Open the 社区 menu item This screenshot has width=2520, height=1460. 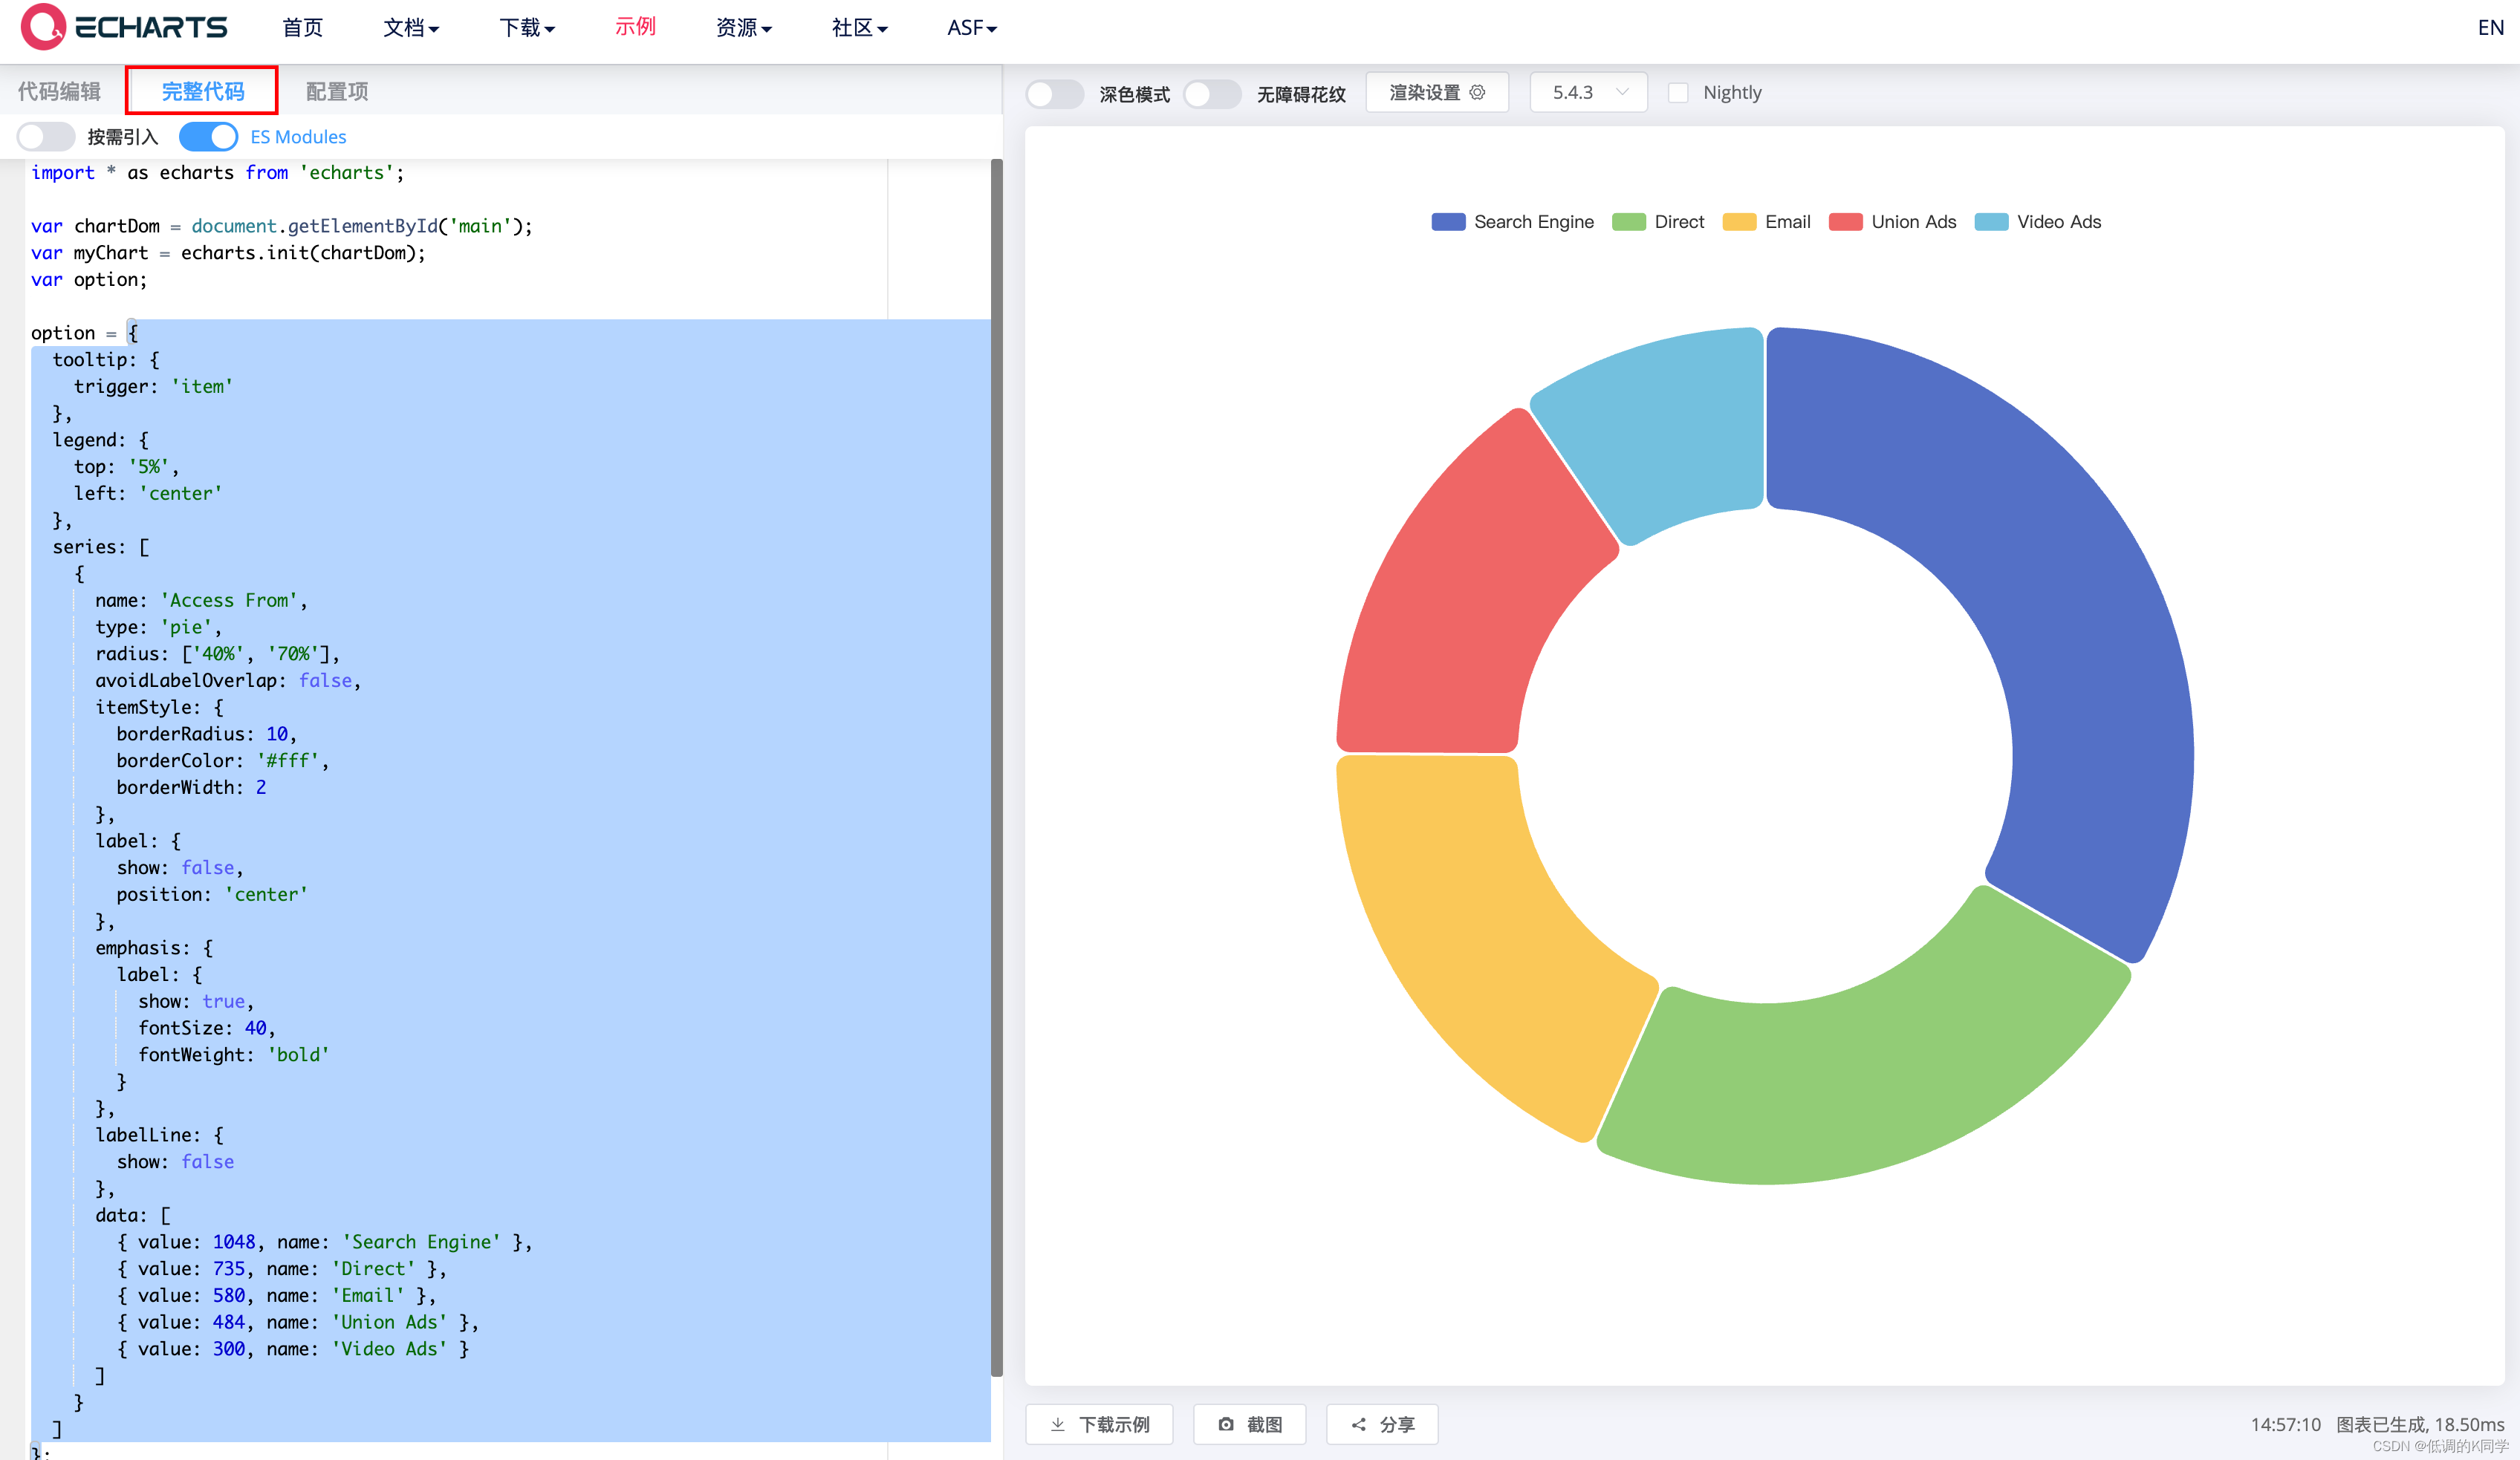coord(858,28)
